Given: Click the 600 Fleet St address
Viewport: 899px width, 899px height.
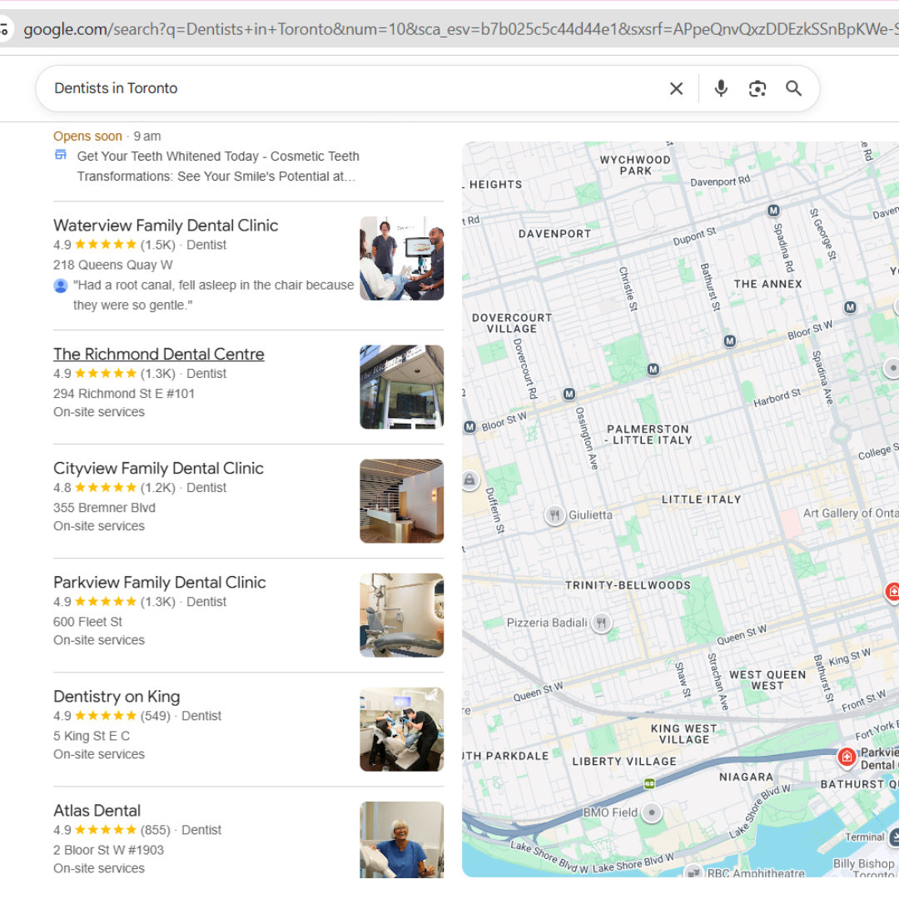Looking at the screenshot, I should (87, 622).
